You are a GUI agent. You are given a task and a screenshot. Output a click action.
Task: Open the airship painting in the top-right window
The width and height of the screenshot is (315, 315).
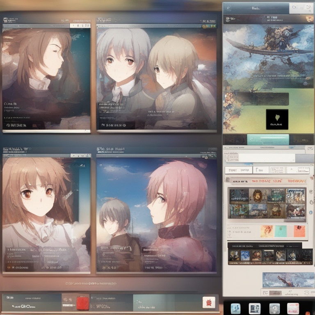[x=268, y=57]
